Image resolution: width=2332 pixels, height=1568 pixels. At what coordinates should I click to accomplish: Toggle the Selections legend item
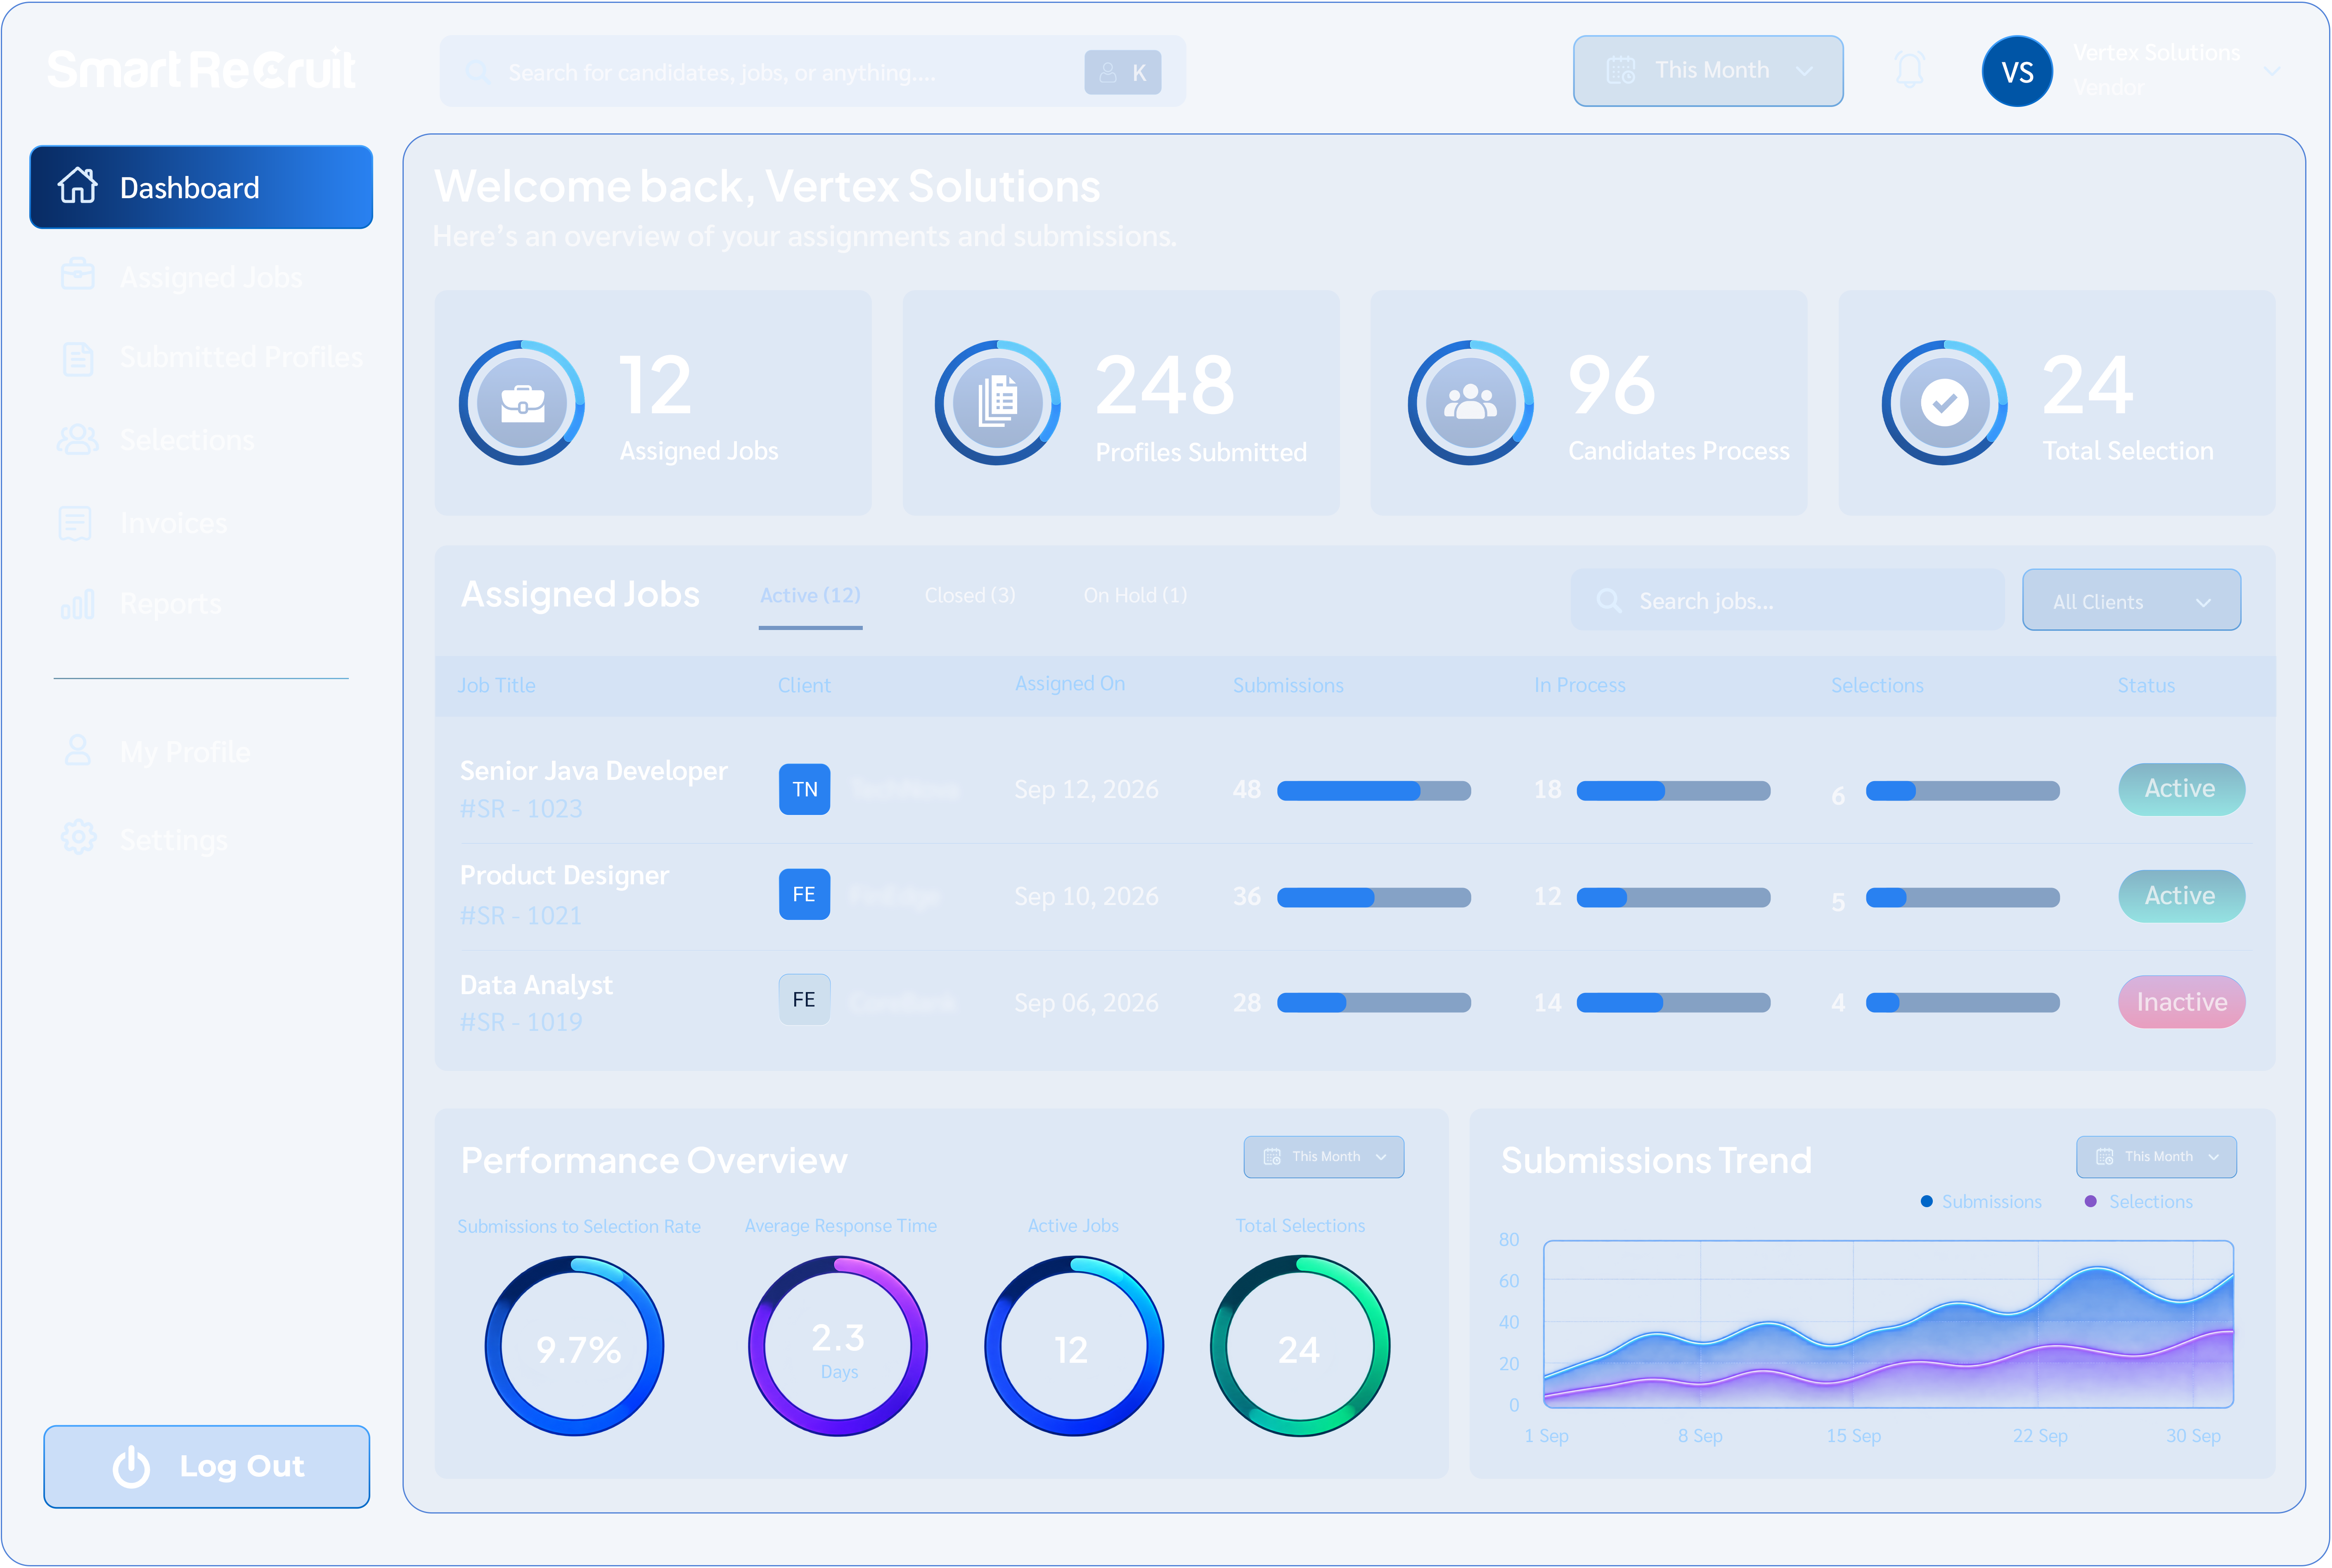[x=2138, y=1201]
